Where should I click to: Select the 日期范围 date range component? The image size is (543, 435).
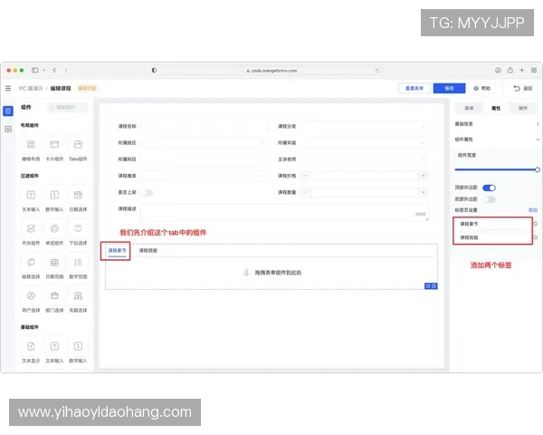click(54, 266)
